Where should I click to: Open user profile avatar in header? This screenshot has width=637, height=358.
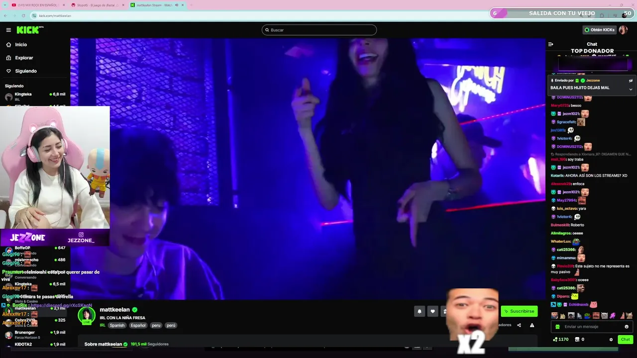click(623, 30)
